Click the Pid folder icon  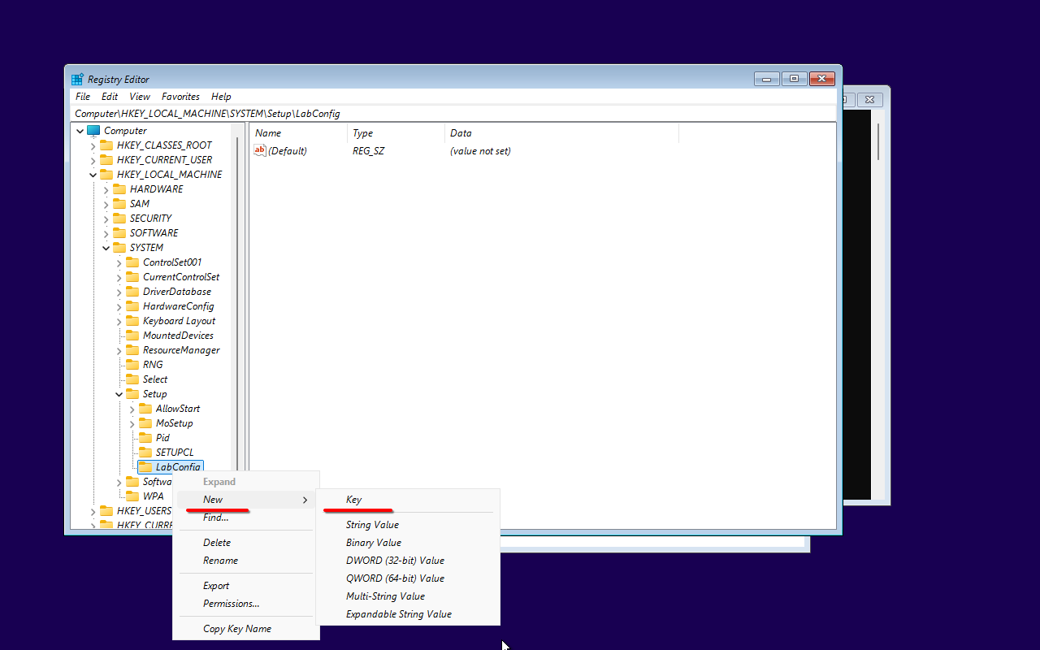[x=145, y=438]
